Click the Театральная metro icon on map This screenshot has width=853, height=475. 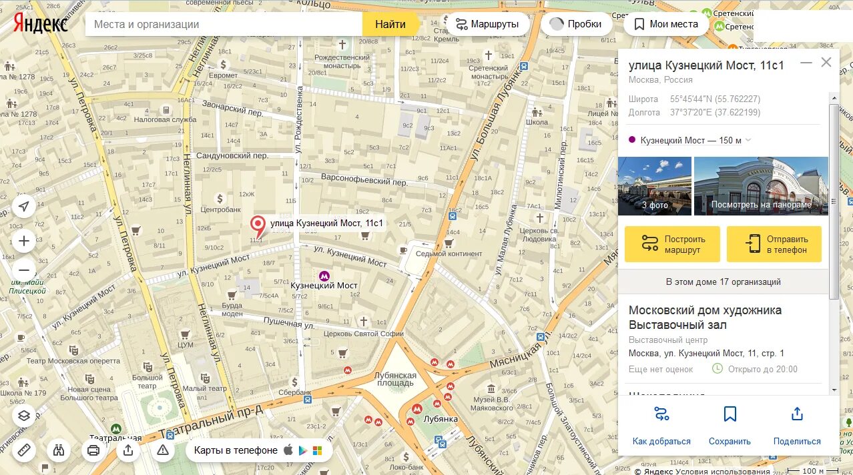click(116, 429)
